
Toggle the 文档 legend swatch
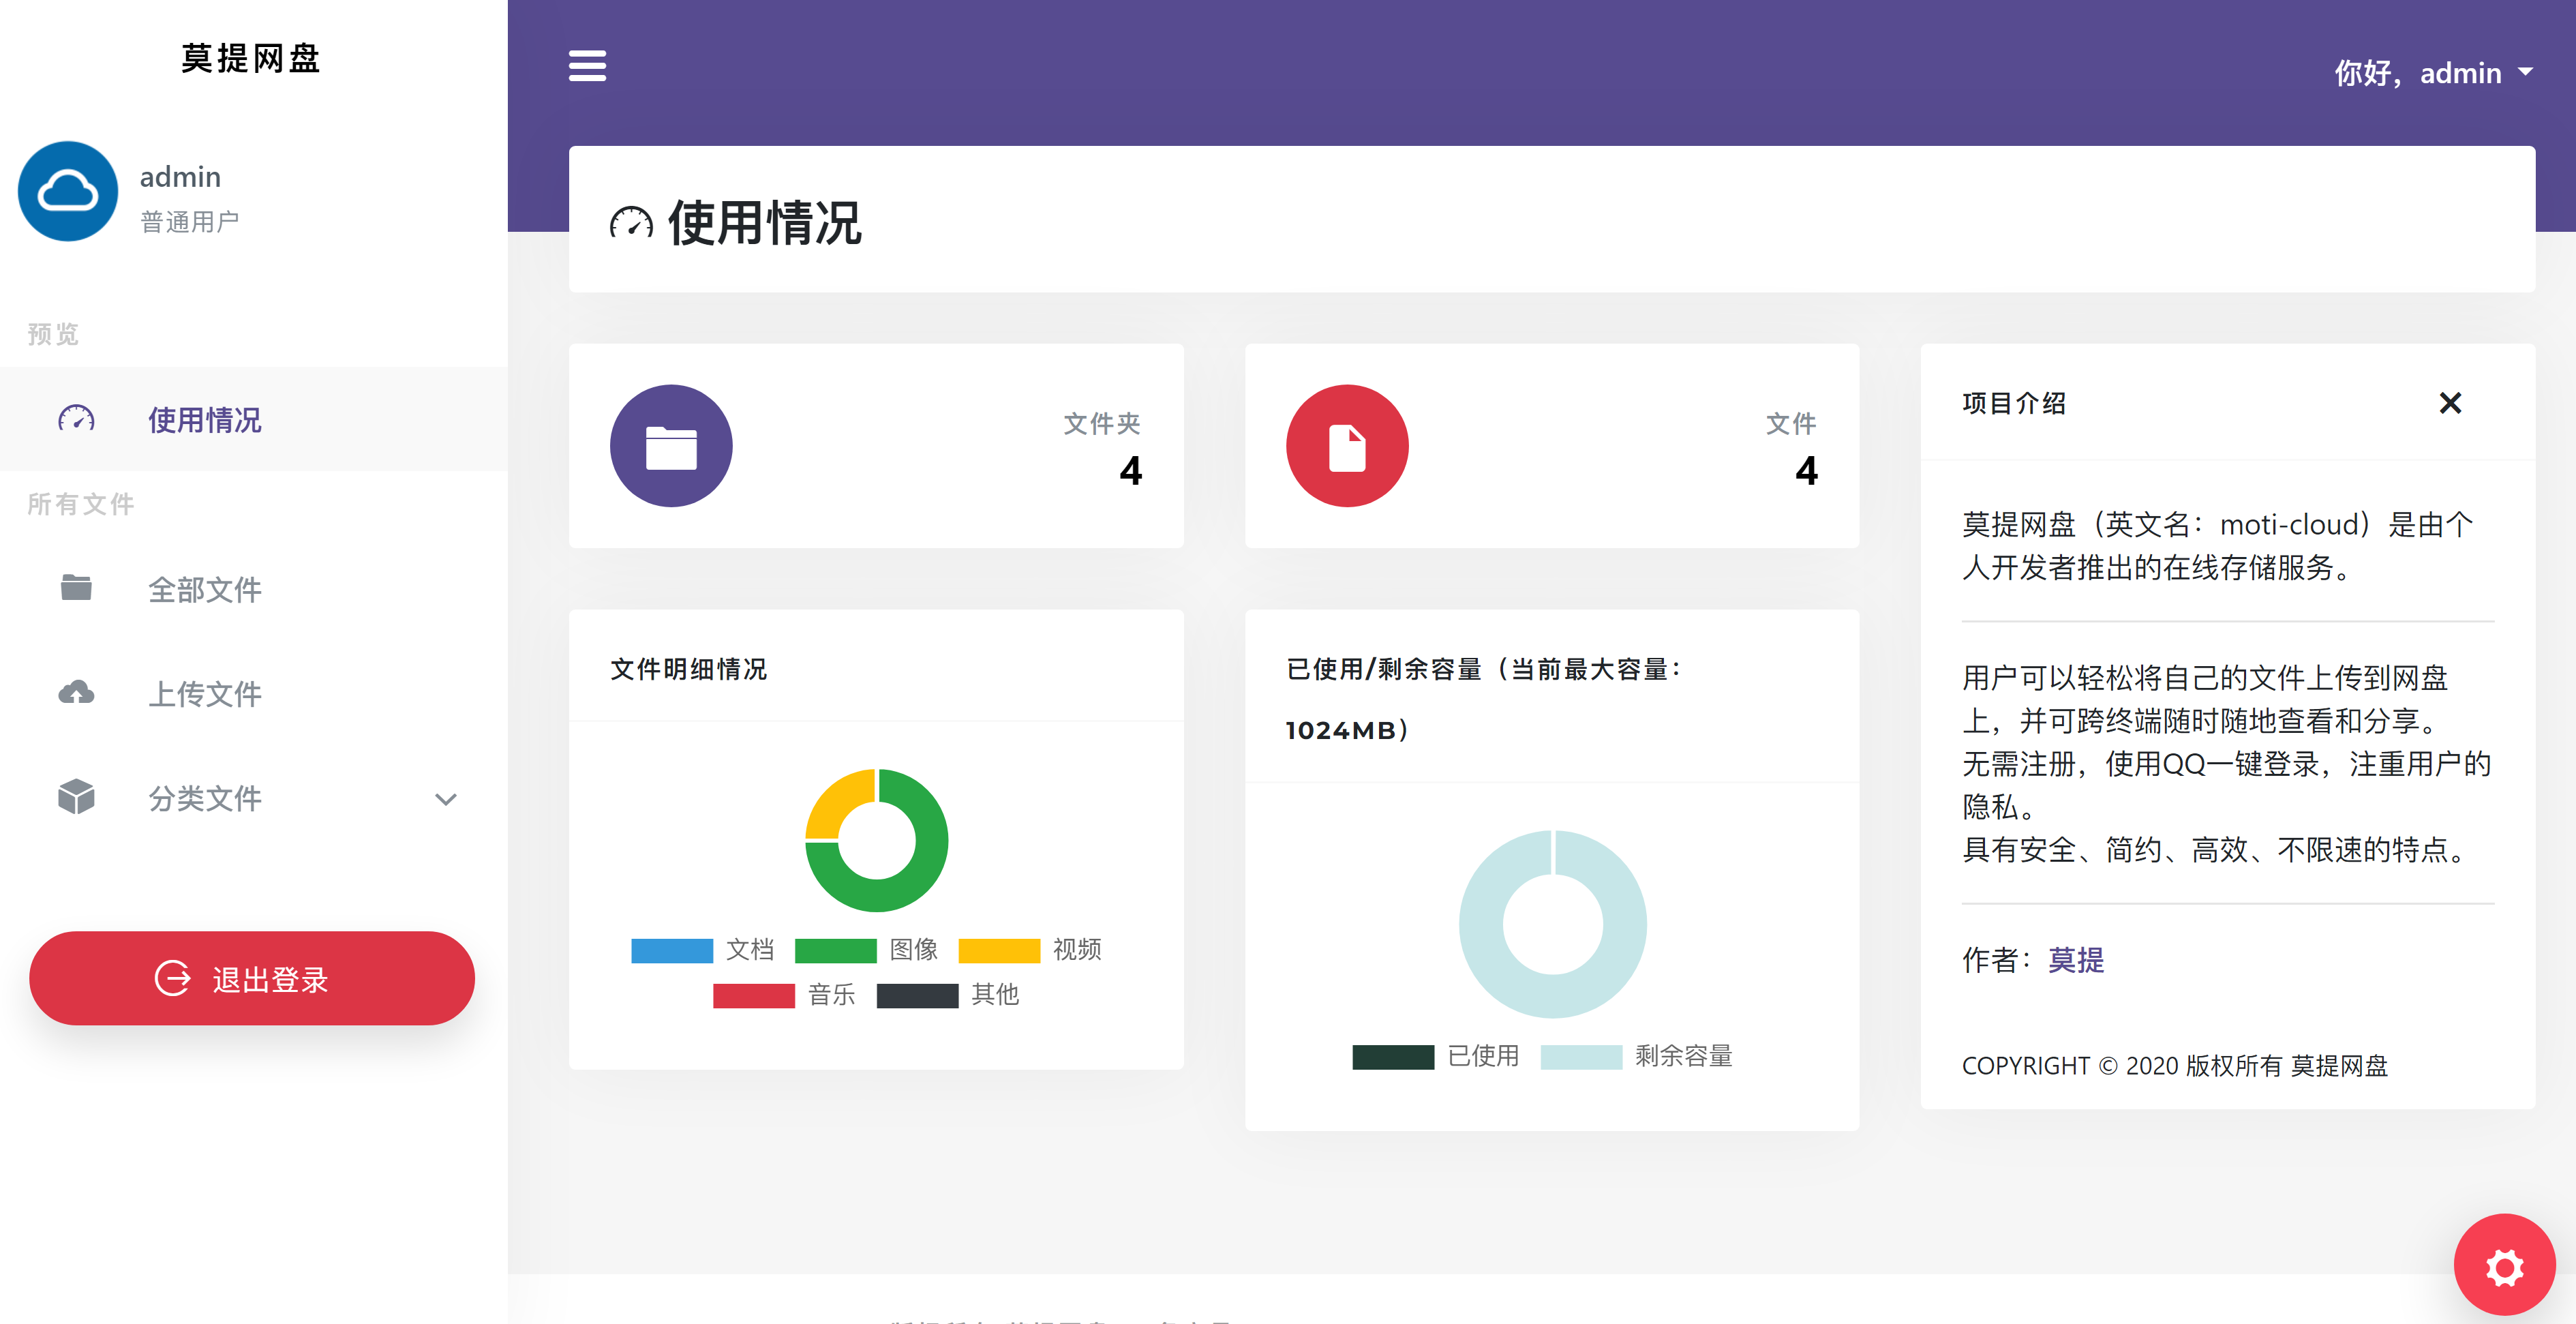pyautogui.click(x=671, y=950)
